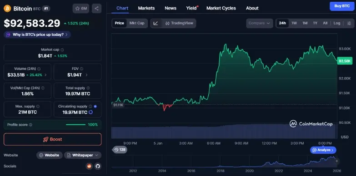Click the 91.11K open price label
Image resolution: width=356 pixels, height=176 pixels.
tap(118, 105)
